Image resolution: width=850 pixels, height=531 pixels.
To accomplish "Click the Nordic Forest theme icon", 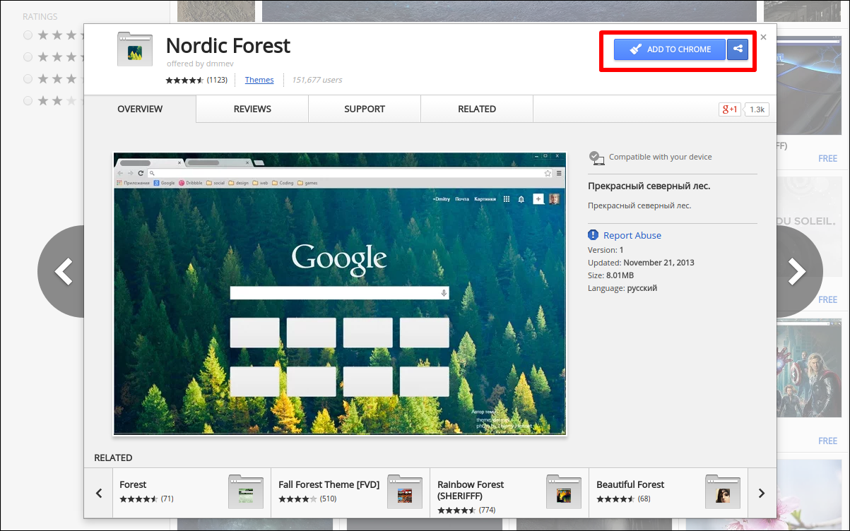I will [134, 49].
